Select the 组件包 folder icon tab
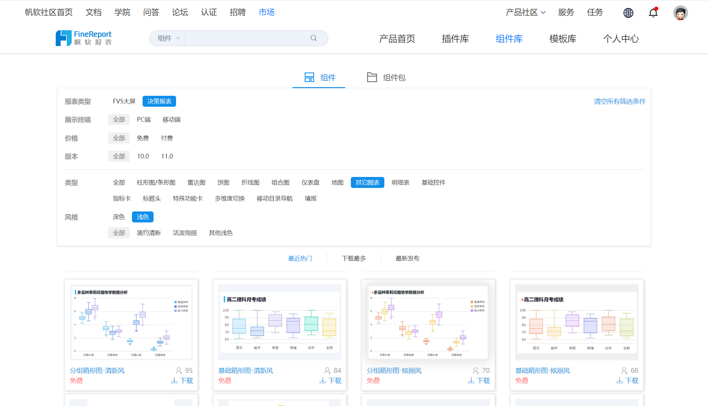The image size is (708, 406). pyautogui.click(x=372, y=77)
